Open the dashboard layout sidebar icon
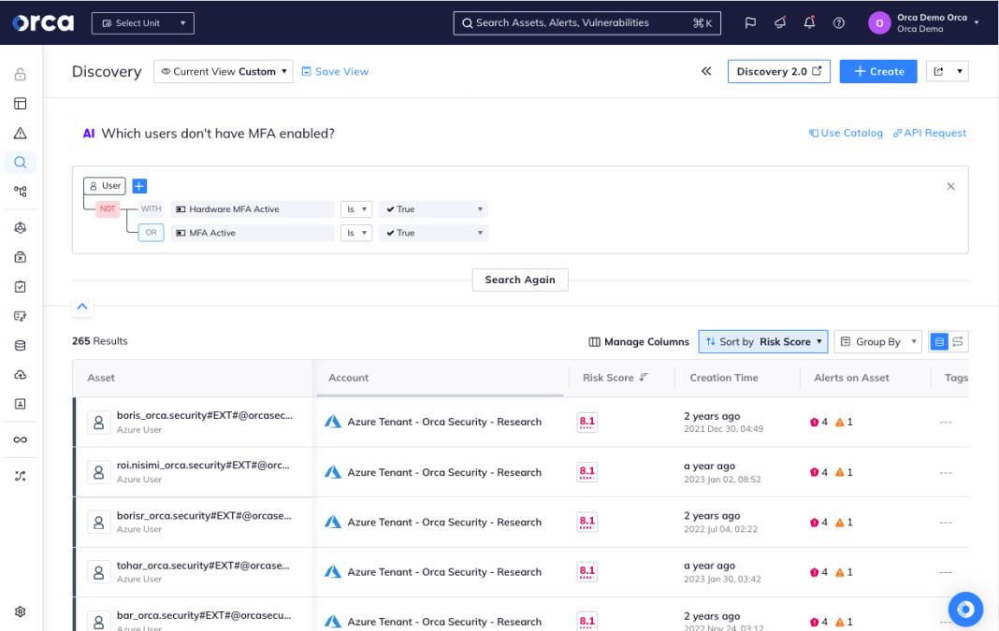 [x=21, y=104]
